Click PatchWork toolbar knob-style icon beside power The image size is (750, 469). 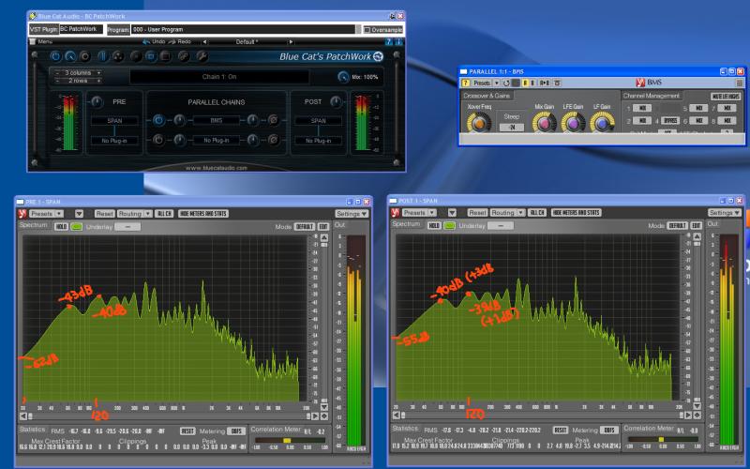(70, 56)
